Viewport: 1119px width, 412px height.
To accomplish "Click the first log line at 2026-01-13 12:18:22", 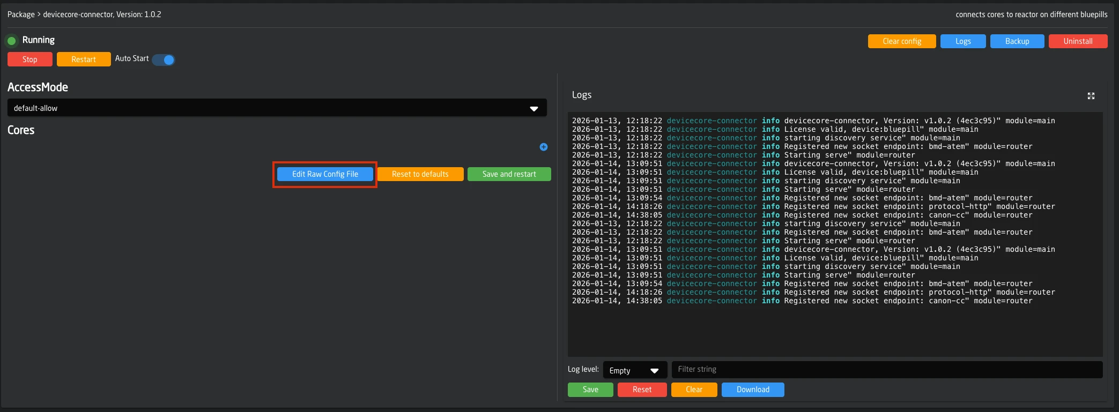I will click(813, 121).
